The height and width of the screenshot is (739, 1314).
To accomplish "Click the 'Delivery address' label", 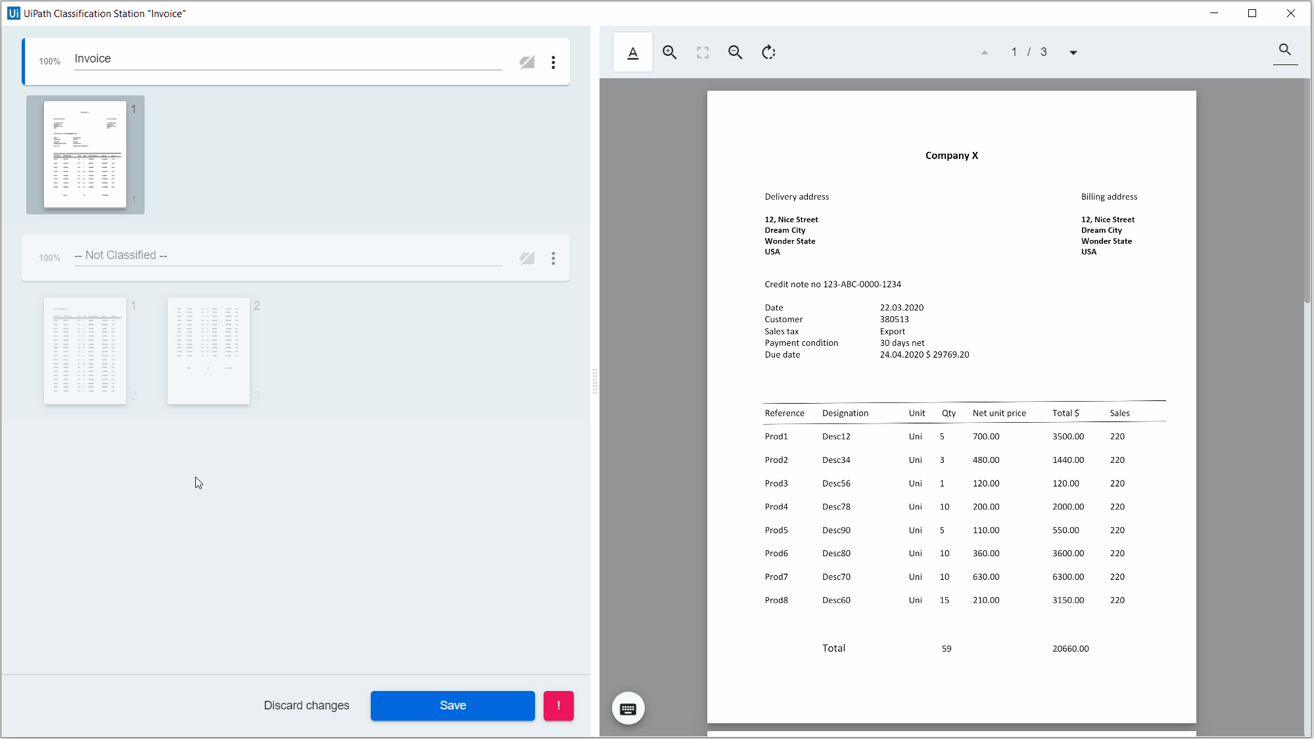I will click(x=797, y=197).
